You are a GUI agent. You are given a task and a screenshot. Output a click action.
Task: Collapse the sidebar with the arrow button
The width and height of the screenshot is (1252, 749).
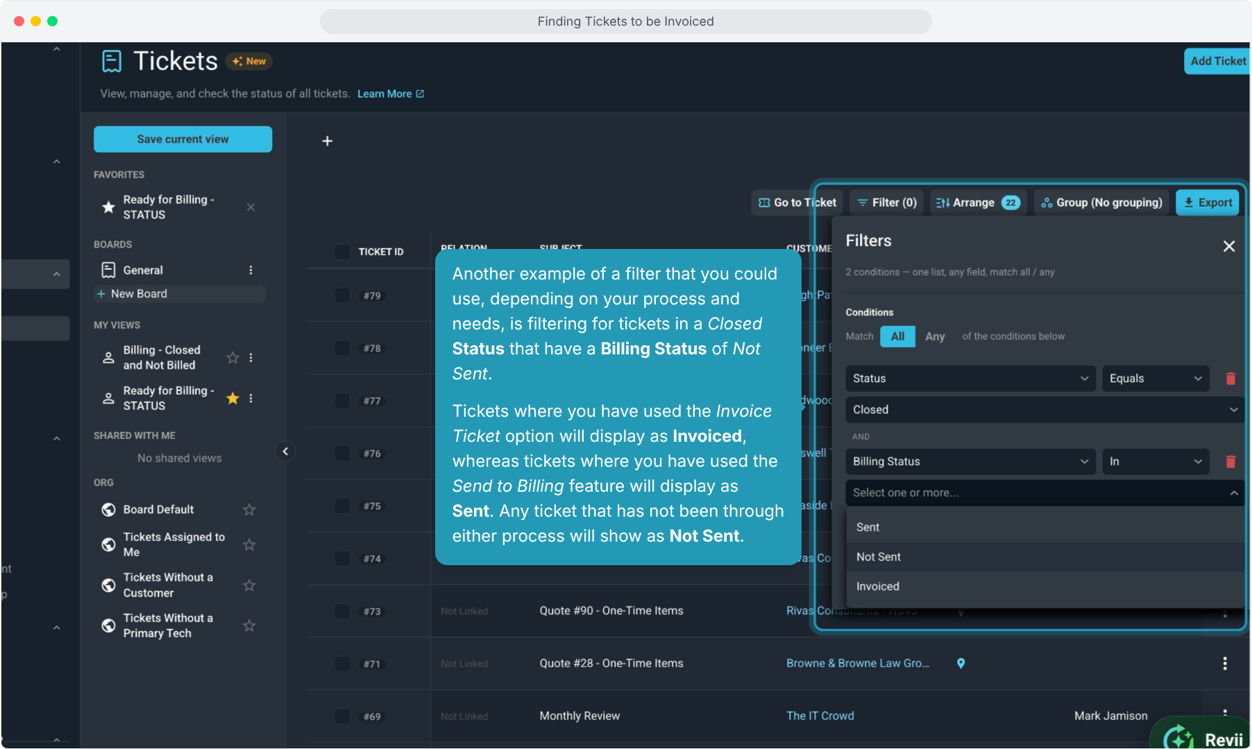point(285,451)
